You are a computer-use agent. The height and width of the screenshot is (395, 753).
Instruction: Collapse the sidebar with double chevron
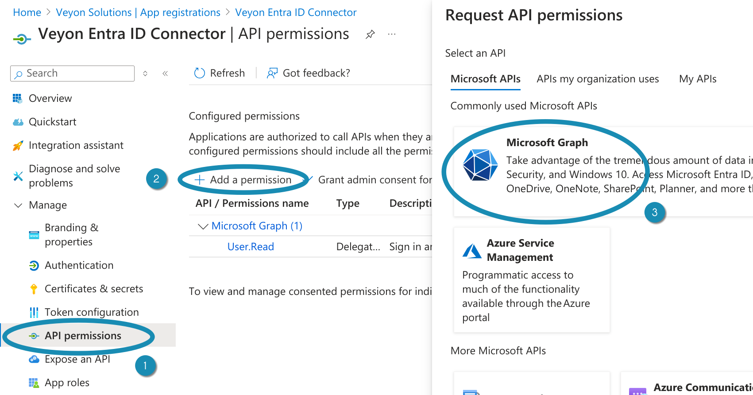tap(165, 74)
